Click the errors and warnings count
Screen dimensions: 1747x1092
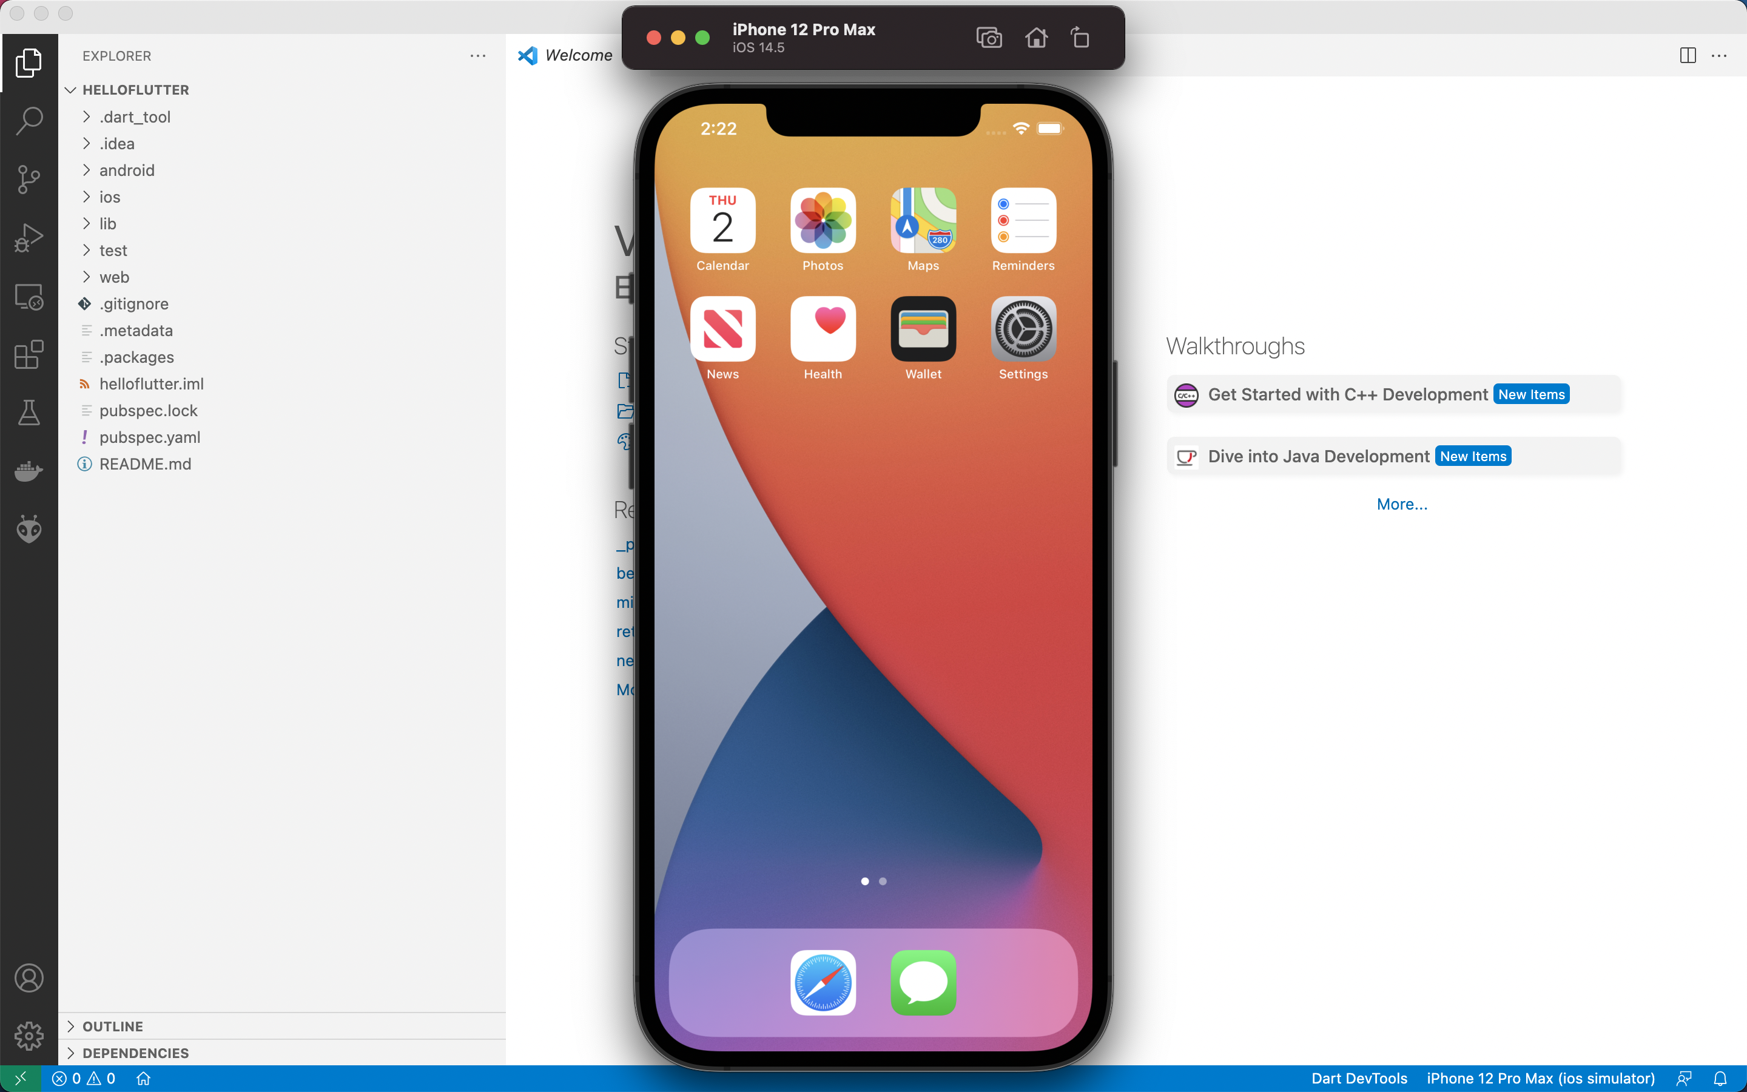[84, 1078]
